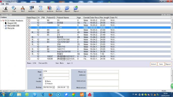This screenshot has height=97, width=173.
Task: Open the Hookup date dropdown
Action: (53, 87)
